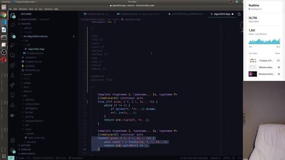
Task: Open the '1 Problem' top video thumbnail
Action: click(252, 60)
